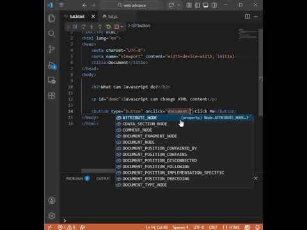Screen dimensions: 307x230
Task: Open errors and warnings status indicator
Action: coord(67,227)
